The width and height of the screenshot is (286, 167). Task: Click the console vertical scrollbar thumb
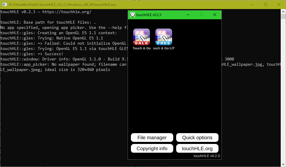(x=283, y=17)
